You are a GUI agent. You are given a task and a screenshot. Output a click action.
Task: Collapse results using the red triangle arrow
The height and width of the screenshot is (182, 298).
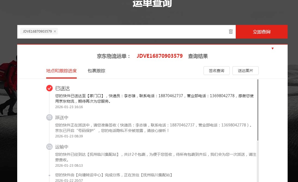pyautogui.click(x=272, y=49)
